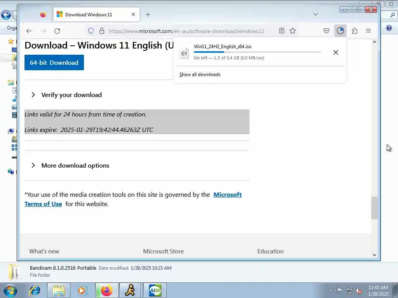Image resolution: width=398 pixels, height=298 pixels.
Task: Click the URL address bar field
Action: (187, 31)
